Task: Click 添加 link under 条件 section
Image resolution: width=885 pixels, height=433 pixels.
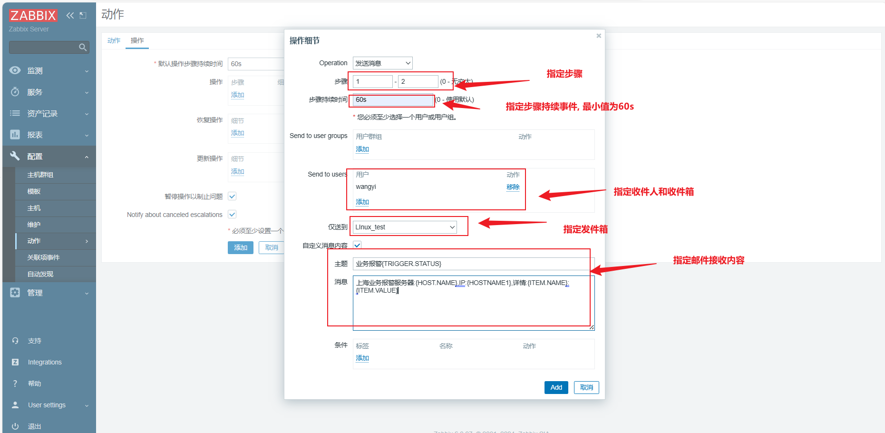Action: [x=362, y=358]
